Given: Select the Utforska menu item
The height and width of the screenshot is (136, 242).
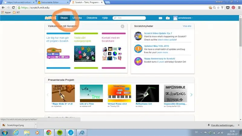Looking at the screenshot, I should [77, 18].
